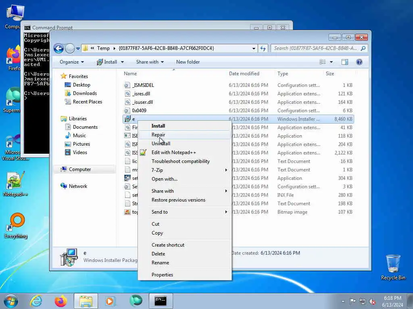
Task: Open Notepad++ desktop shortcut
Action: tap(15, 184)
